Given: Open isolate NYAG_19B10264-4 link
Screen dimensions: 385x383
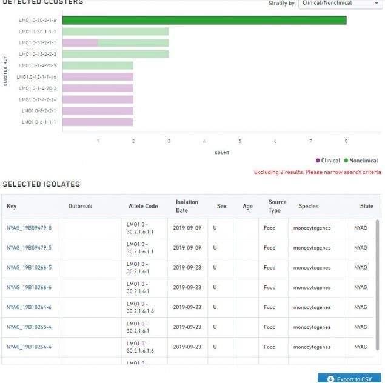Looking at the screenshot, I should coord(29,347).
